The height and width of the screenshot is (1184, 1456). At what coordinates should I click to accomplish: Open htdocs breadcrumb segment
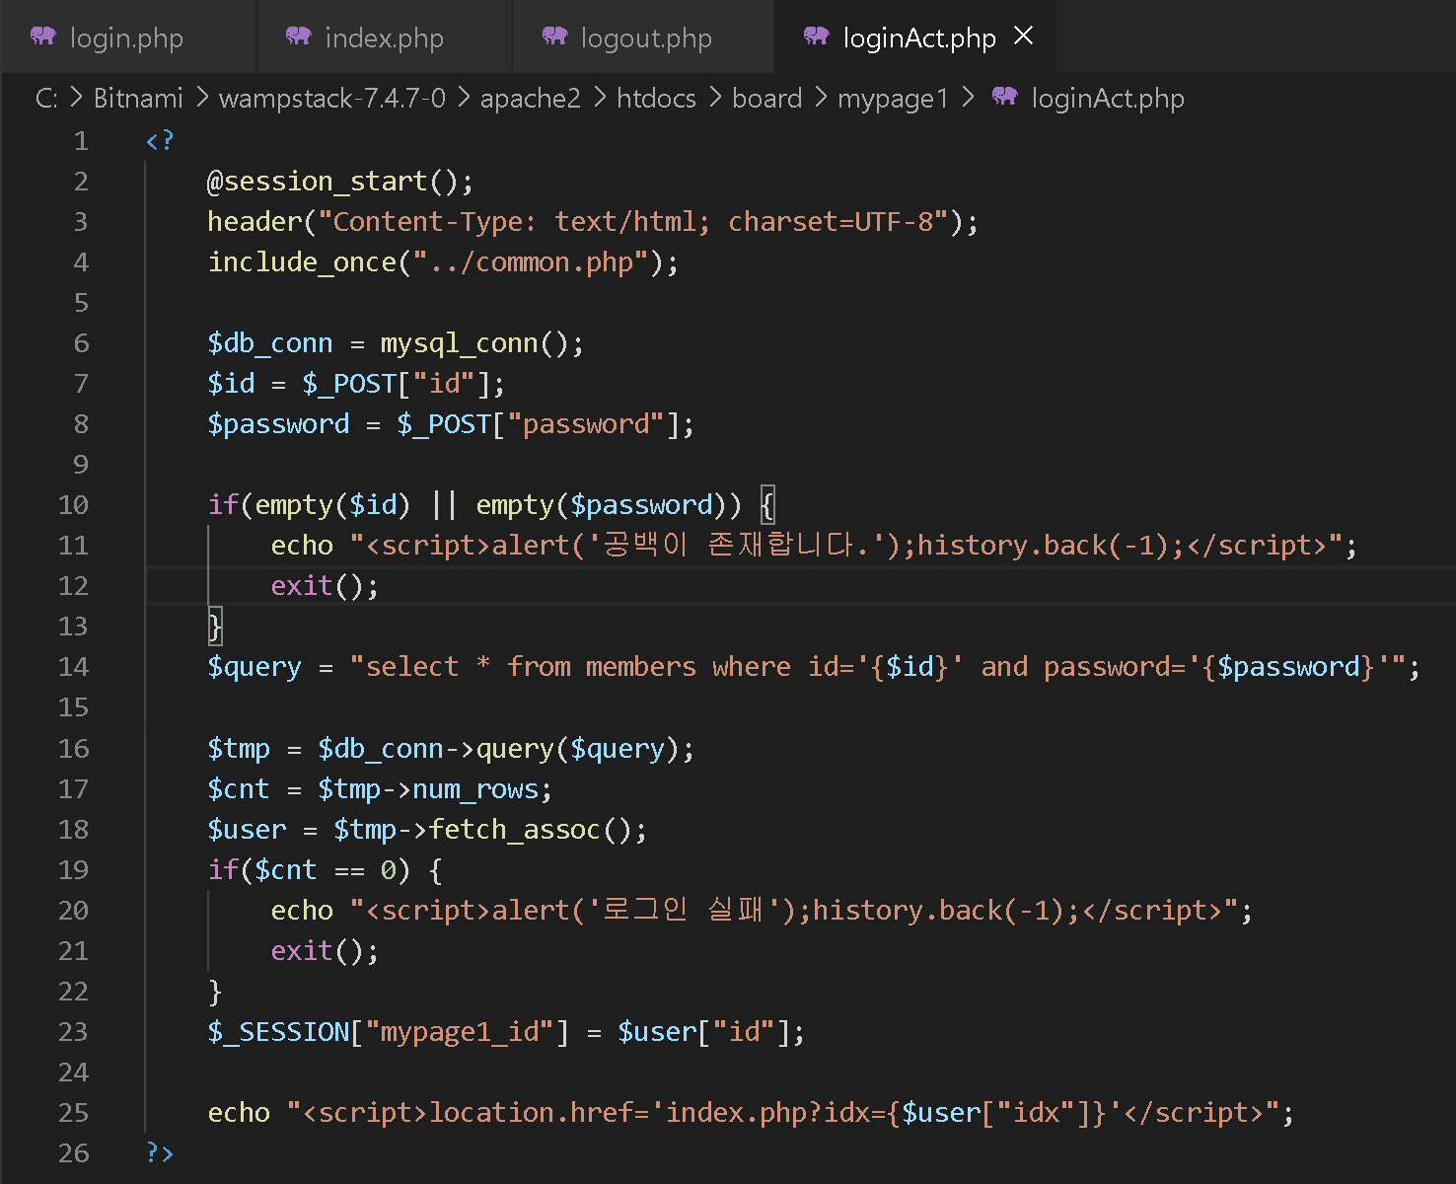656,99
